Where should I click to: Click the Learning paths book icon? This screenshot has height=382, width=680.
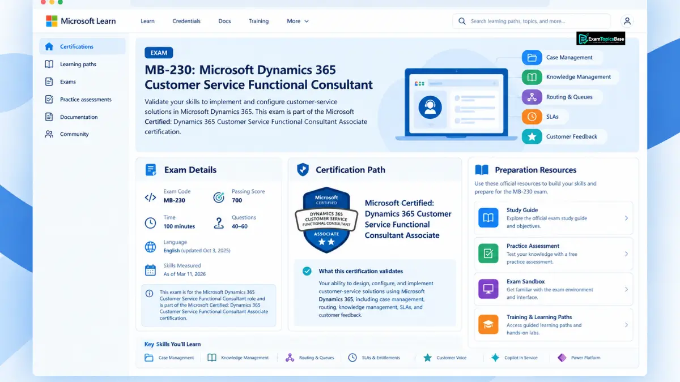coord(49,64)
